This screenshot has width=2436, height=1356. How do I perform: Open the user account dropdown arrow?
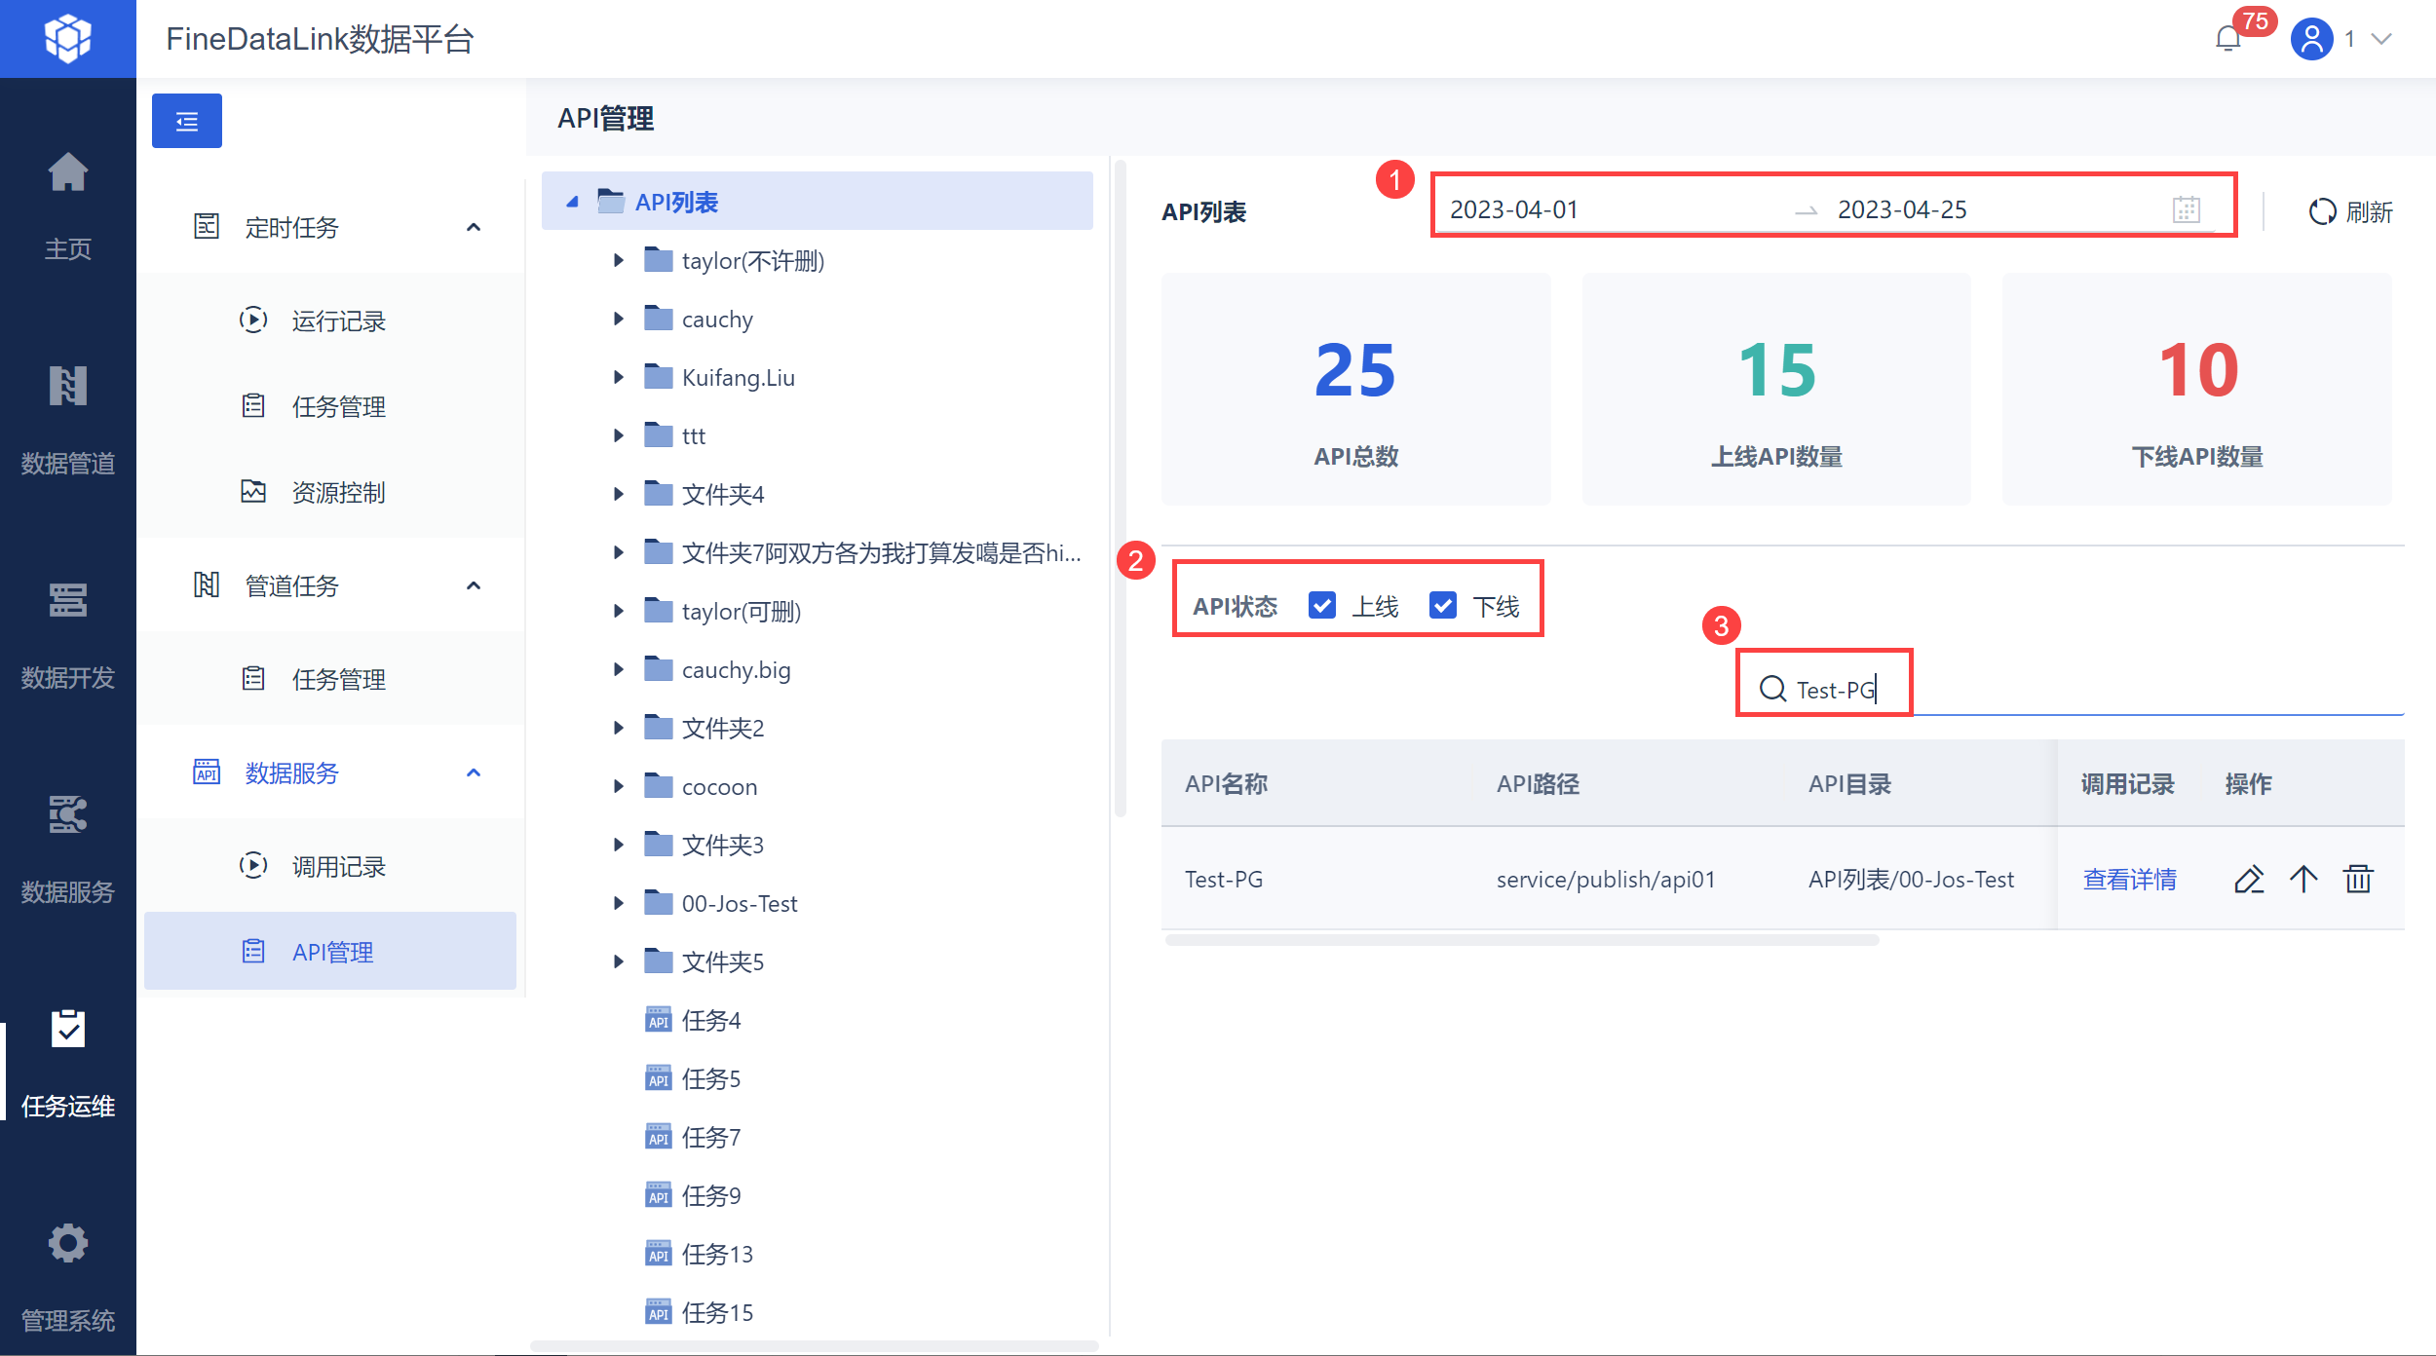coord(2381,39)
